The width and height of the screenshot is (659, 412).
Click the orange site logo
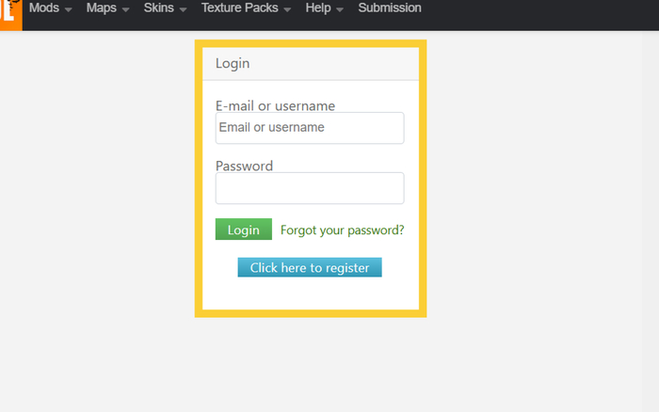click(x=9, y=13)
